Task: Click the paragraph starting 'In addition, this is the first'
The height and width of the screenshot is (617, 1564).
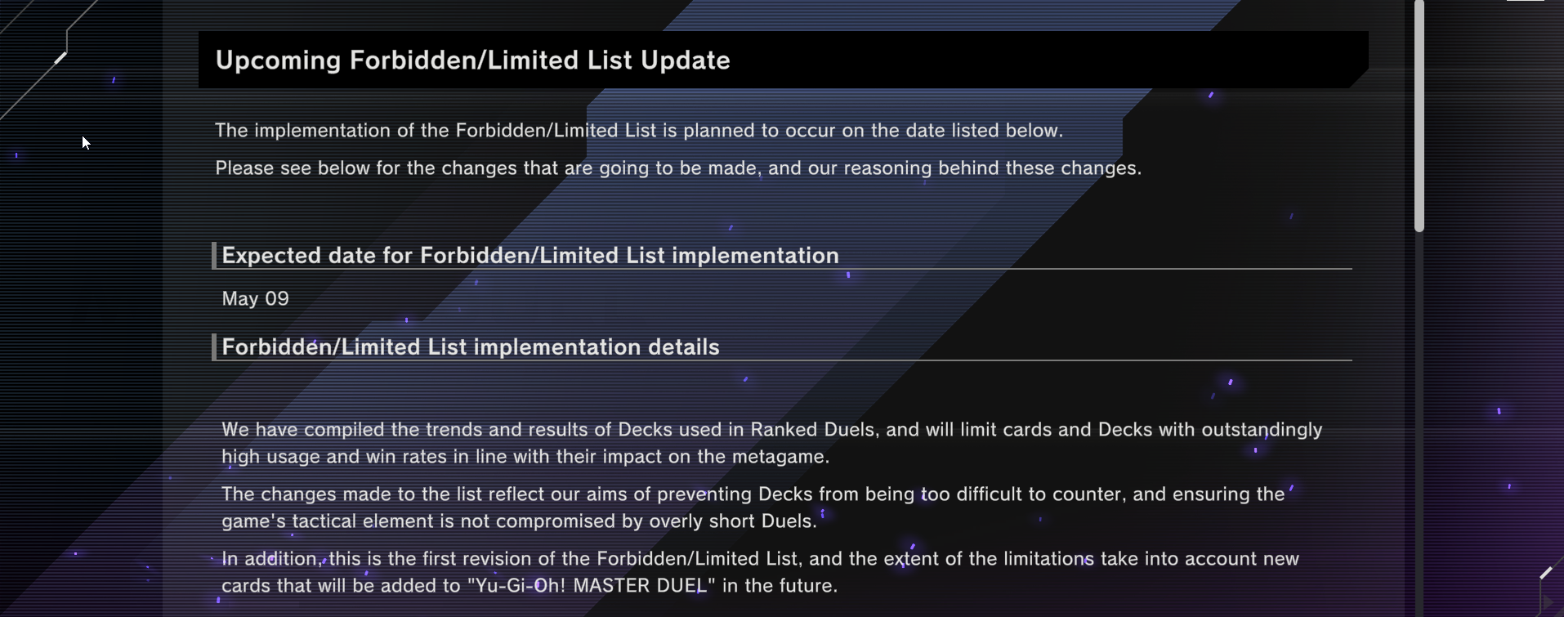Action: [760, 572]
